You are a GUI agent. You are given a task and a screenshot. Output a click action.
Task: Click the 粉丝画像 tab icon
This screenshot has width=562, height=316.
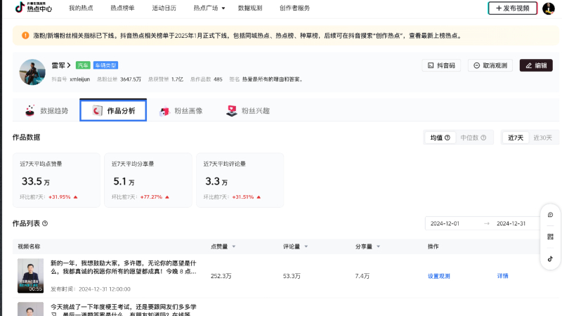(164, 111)
